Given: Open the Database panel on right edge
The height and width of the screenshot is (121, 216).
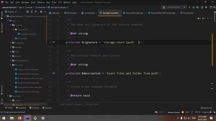Looking at the screenshot, I should 215,16.
